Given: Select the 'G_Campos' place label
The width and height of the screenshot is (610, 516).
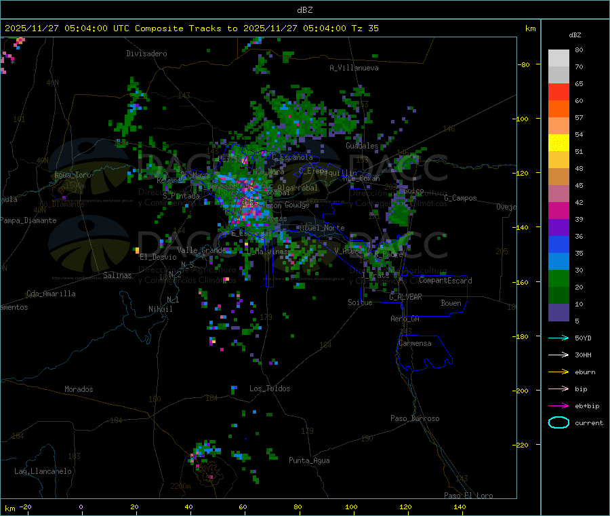Looking at the screenshot, I should pyautogui.click(x=460, y=198).
